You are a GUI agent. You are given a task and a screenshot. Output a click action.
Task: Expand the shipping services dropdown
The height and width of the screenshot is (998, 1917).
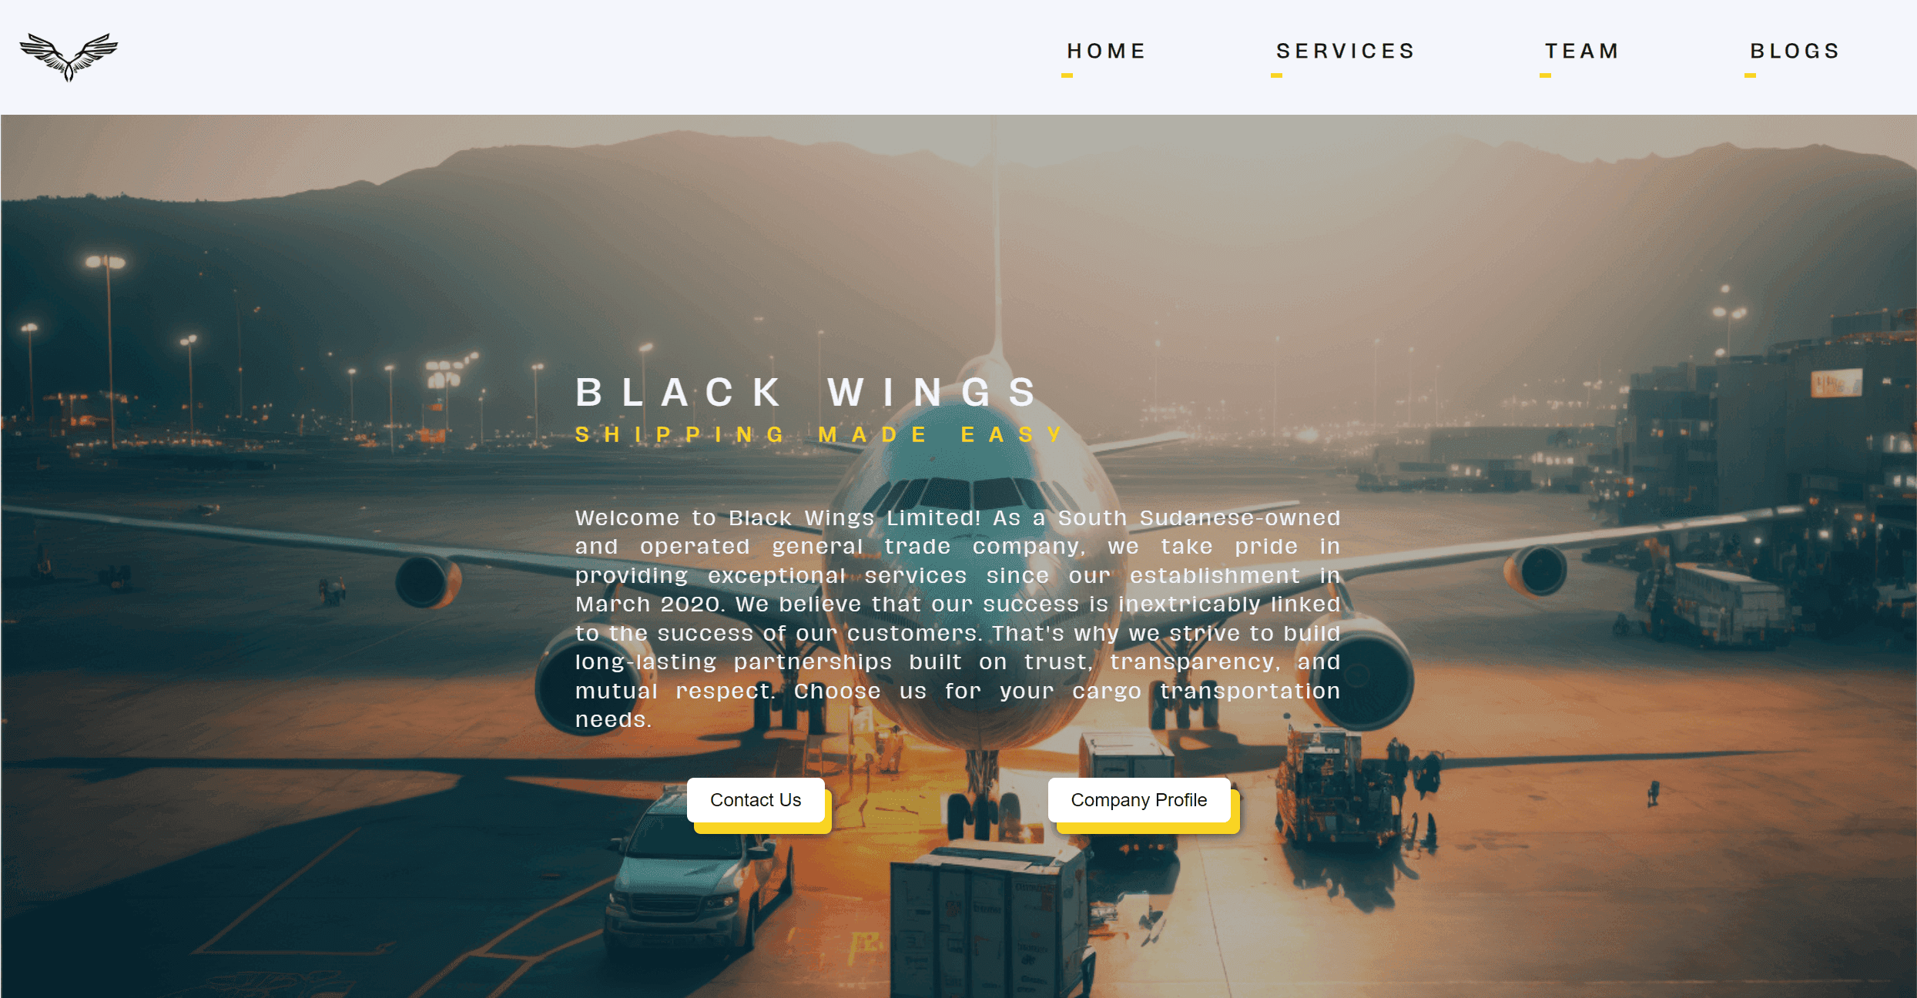point(1348,51)
